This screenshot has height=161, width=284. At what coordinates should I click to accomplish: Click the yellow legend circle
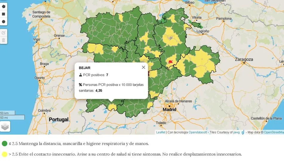click(x=4, y=154)
